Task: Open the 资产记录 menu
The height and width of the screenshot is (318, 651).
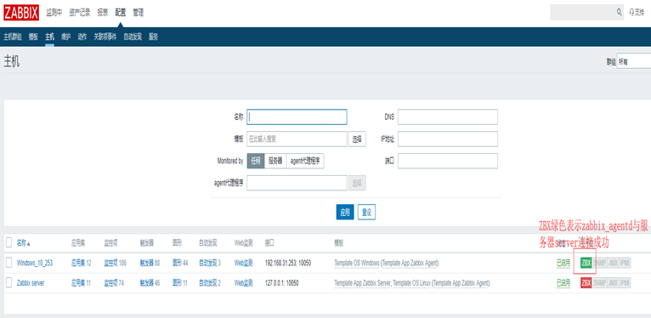Action: point(80,13)
